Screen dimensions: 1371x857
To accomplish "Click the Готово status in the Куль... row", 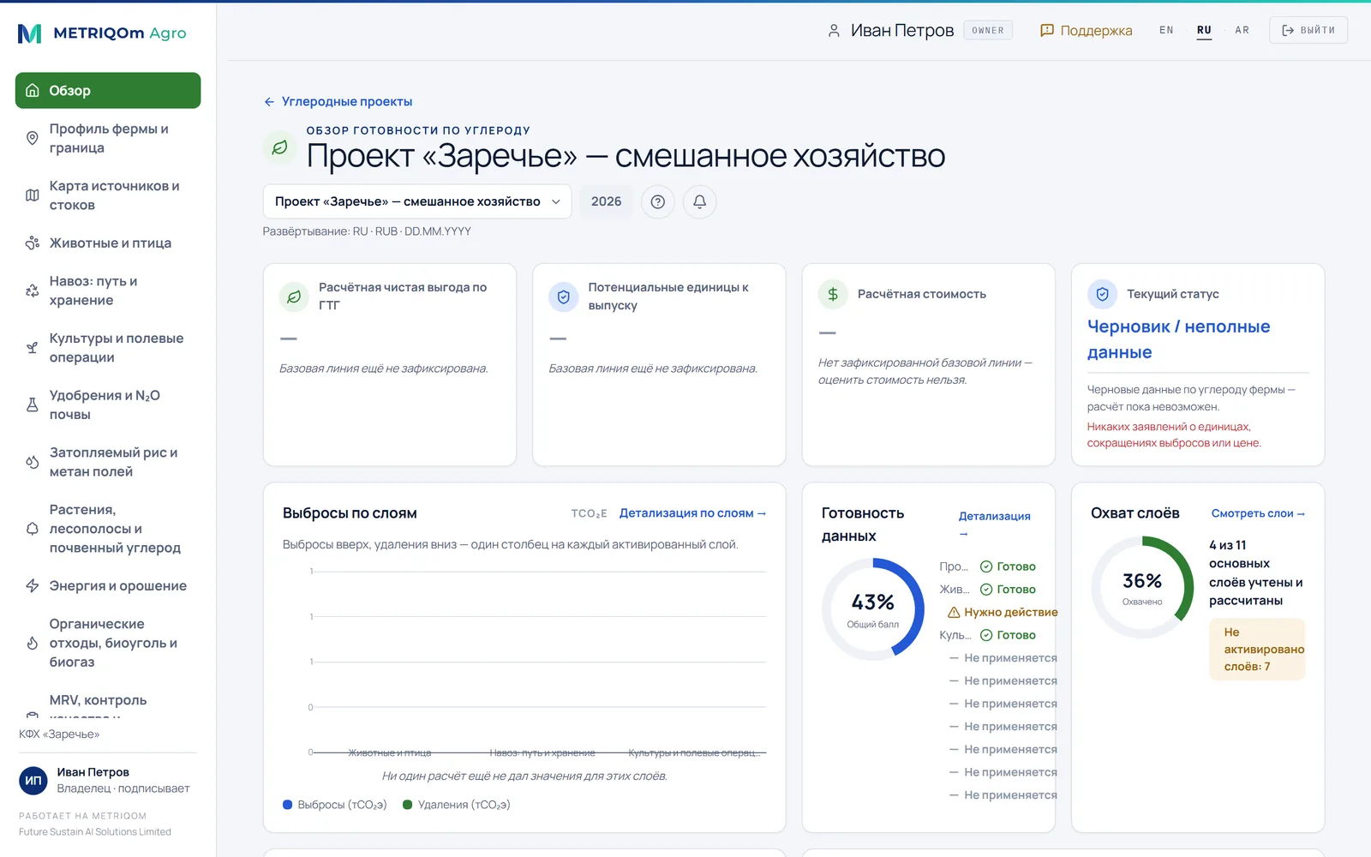I will (x=1009, y=635).
